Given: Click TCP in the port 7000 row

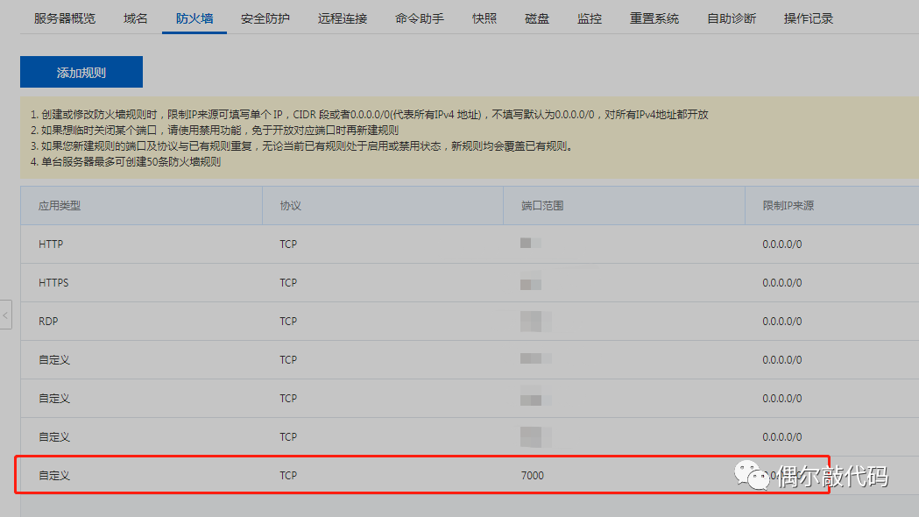Looking at the screenshot, I should 288,476.
